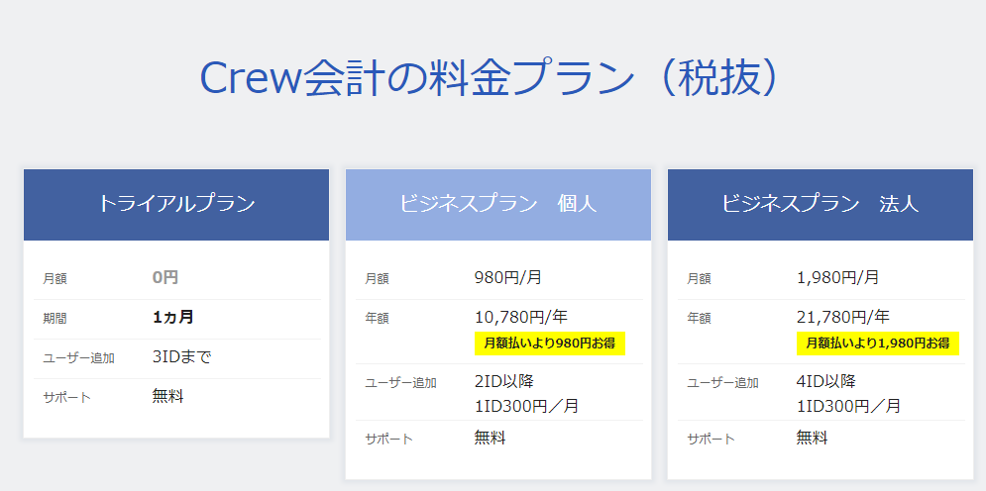Select the トライアルプラン card header
This screenshot has height=491, width=986.
click(176, 204)
